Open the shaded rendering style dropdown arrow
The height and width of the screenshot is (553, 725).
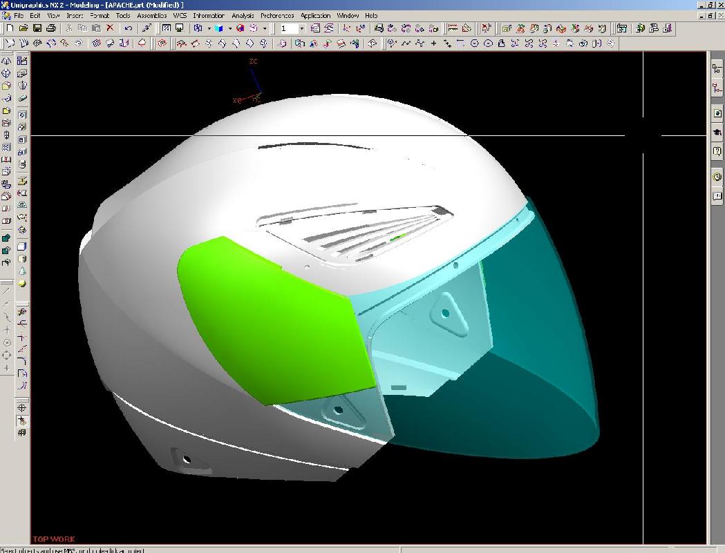(229, 28)
